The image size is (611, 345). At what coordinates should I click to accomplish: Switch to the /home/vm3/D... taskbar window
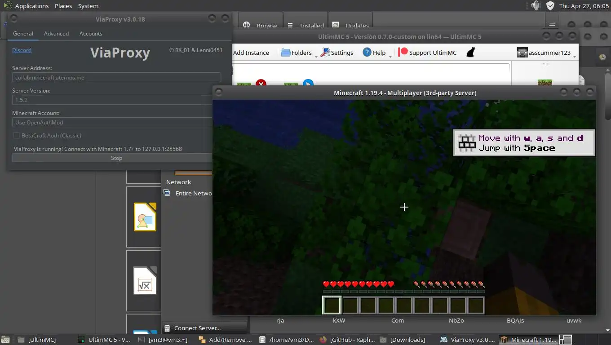click(x=286, y=340)
